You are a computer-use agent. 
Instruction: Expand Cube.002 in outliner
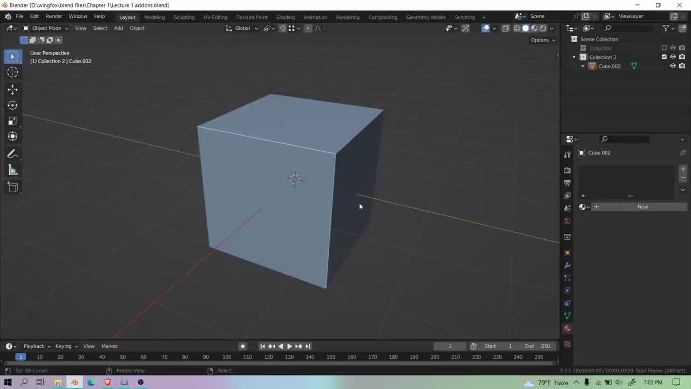[x=583, y=66]
